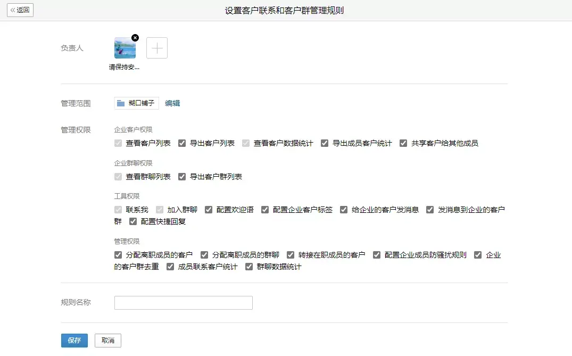Click 返回 to go back
Screen dimensions: 572x356
pyautogui.click(x=20, y=10)
